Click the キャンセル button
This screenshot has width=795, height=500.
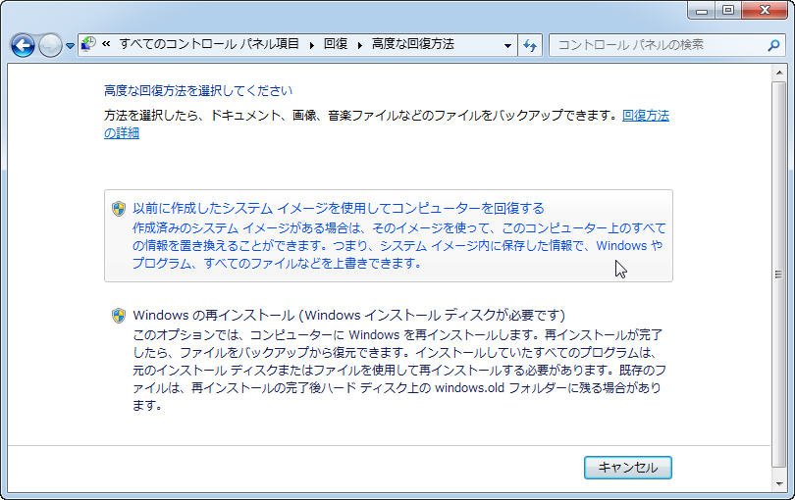(628, 467)
